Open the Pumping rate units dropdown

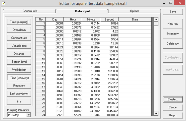click(x=29, y=115)
